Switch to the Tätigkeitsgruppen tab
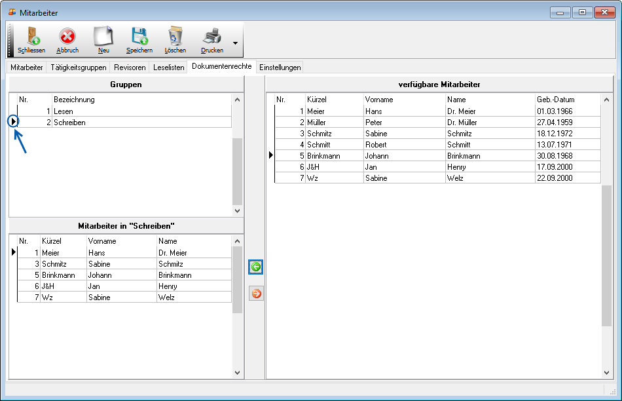The height and width of the screenshot is (401, 622). pos(78,67)
